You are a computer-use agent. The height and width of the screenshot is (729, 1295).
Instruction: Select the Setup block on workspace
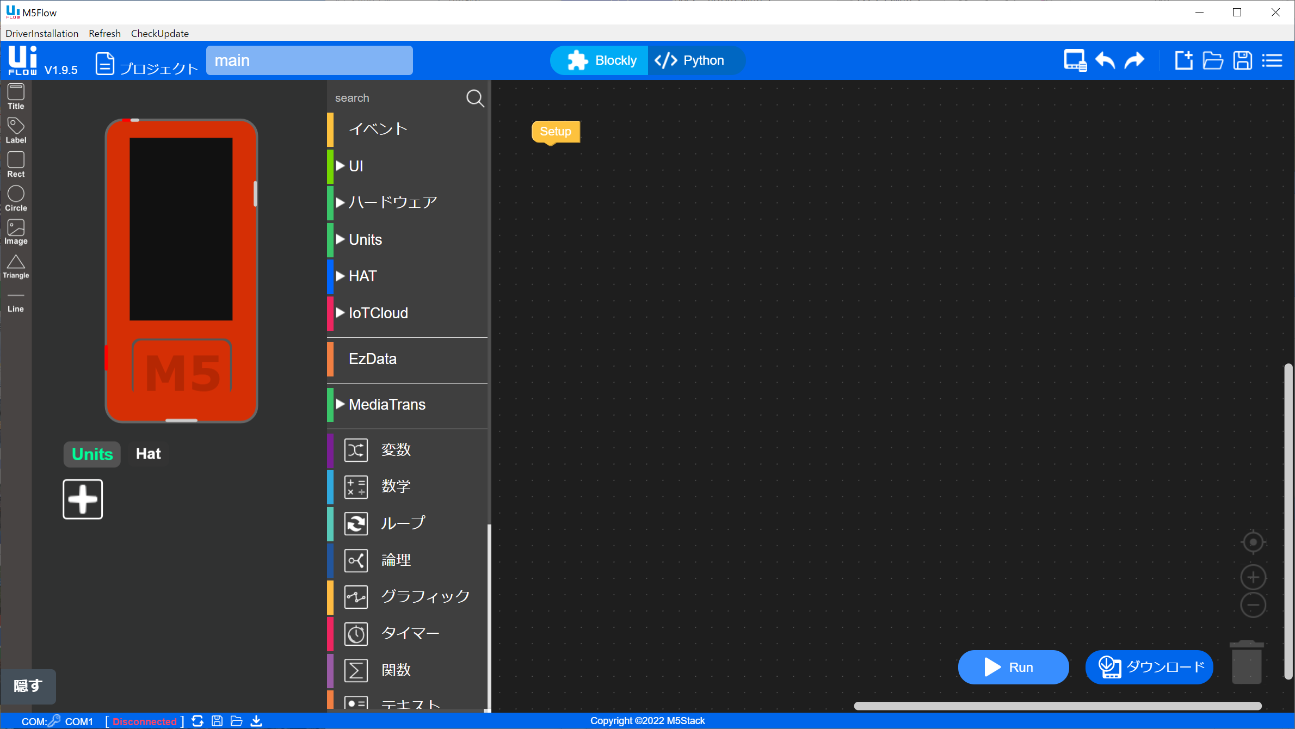(x=556, y=132)
